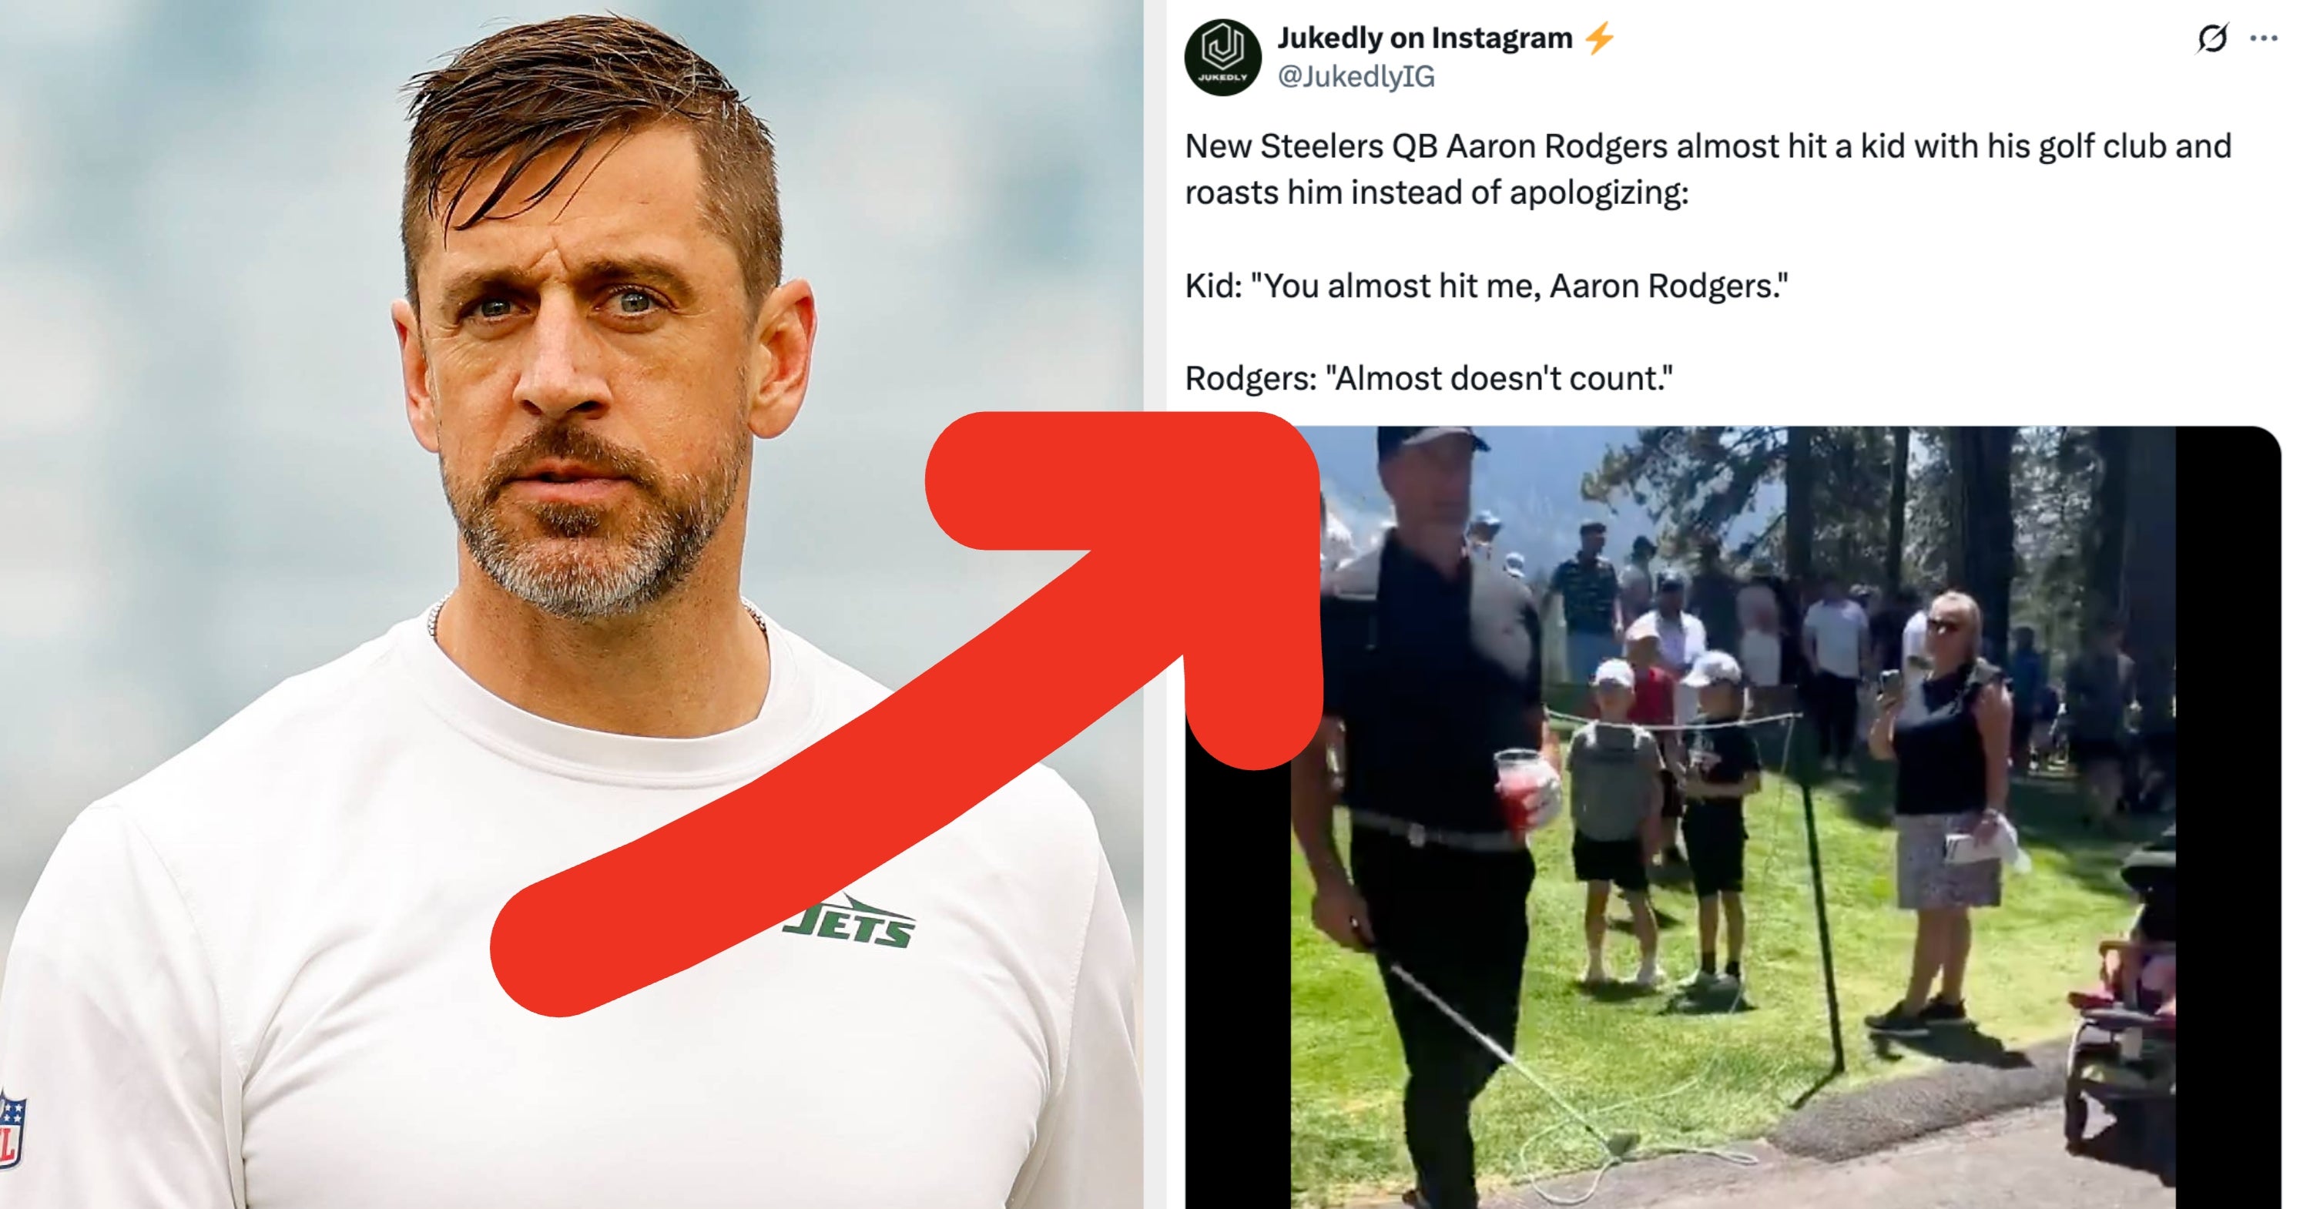Open the @JukedlyIG handle link
Viewport: 2310px width, 1209px height.
point(1356,77)
